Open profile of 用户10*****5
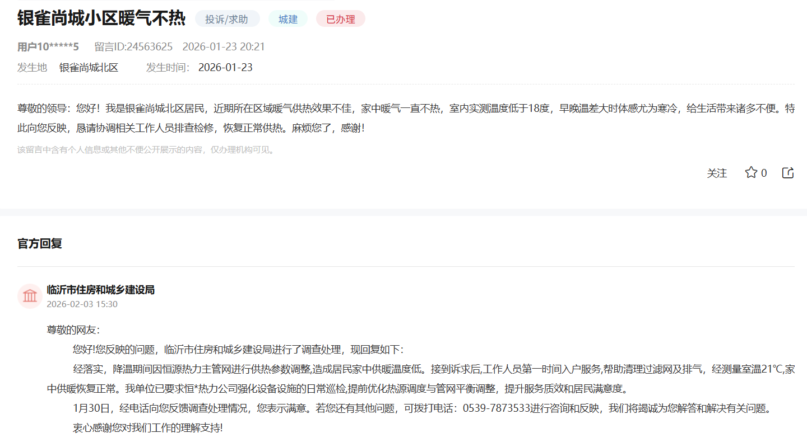The height and width of the screenshot is (447, 807). (47, 46)
